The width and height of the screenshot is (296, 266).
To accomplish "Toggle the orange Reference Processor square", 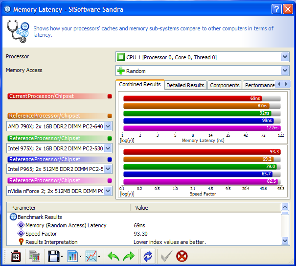I will (x=110, y=116).
